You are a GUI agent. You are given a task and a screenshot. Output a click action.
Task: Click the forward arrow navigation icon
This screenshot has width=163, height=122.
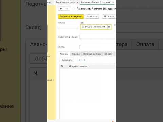pyautogui.click(x=67, y=9)
